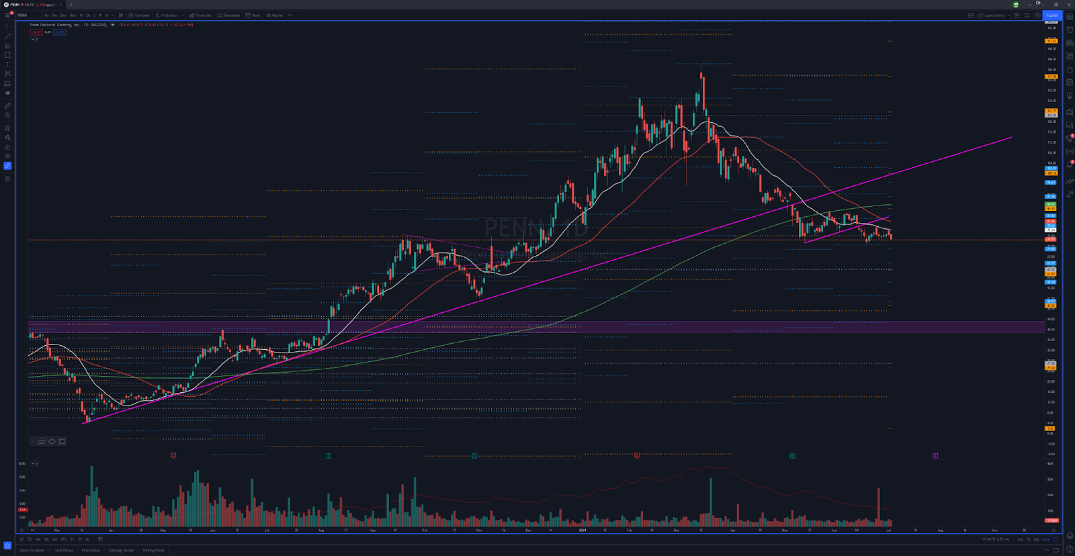
Task: Click the highlighted blue drawing tool icon
Action: pos(7,166)
